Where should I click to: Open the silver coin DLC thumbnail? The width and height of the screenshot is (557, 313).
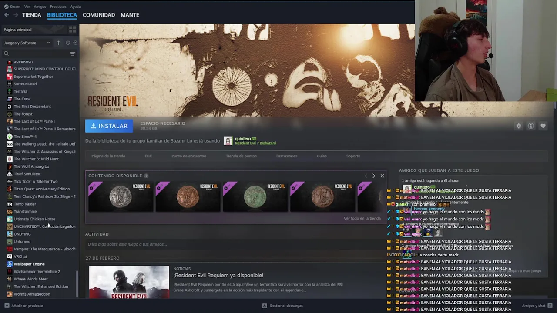click(121, 196)
